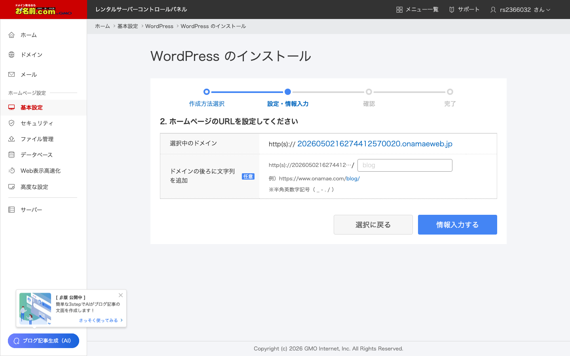Click the user avatar icon in header
This screenshot has width=570, height=356.
pos(493,9)
